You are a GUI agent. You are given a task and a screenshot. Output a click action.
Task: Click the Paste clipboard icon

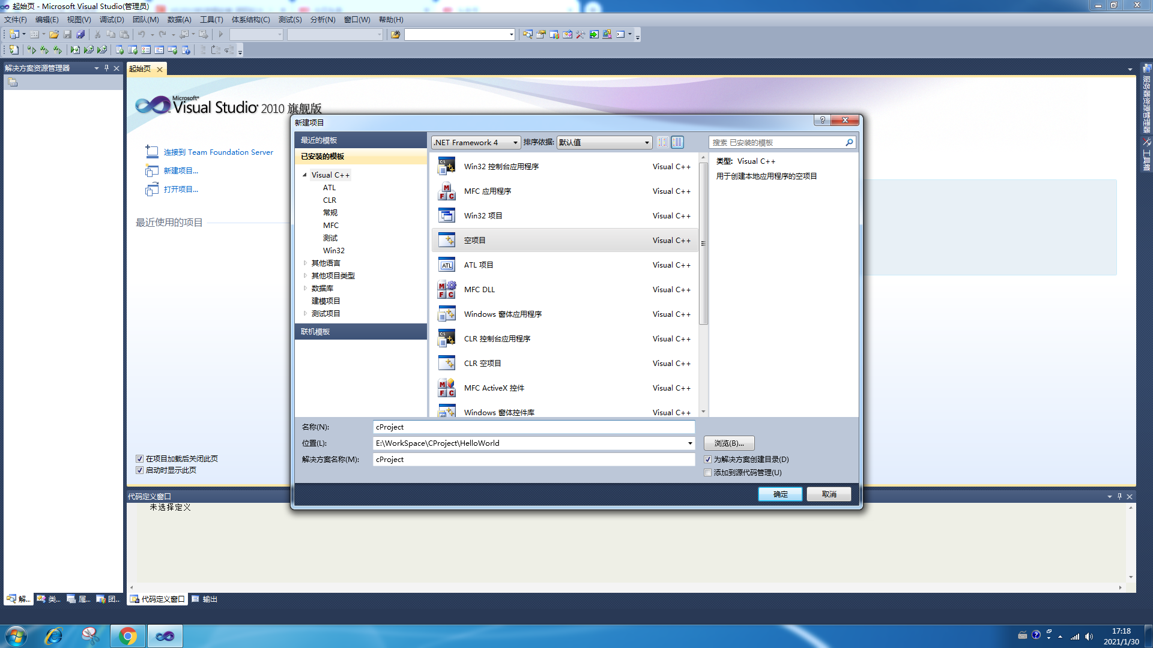point(124,35)
